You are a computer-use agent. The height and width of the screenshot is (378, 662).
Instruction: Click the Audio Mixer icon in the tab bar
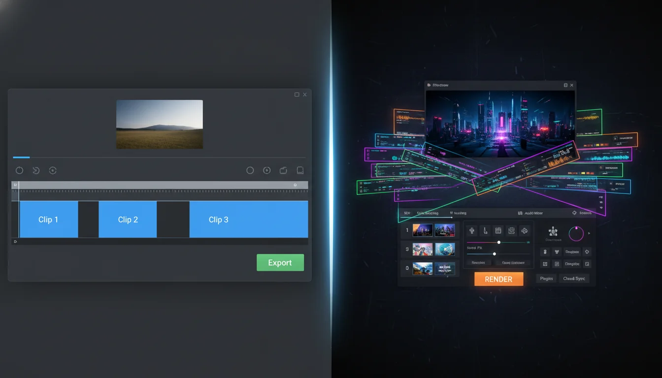[520, 213]
